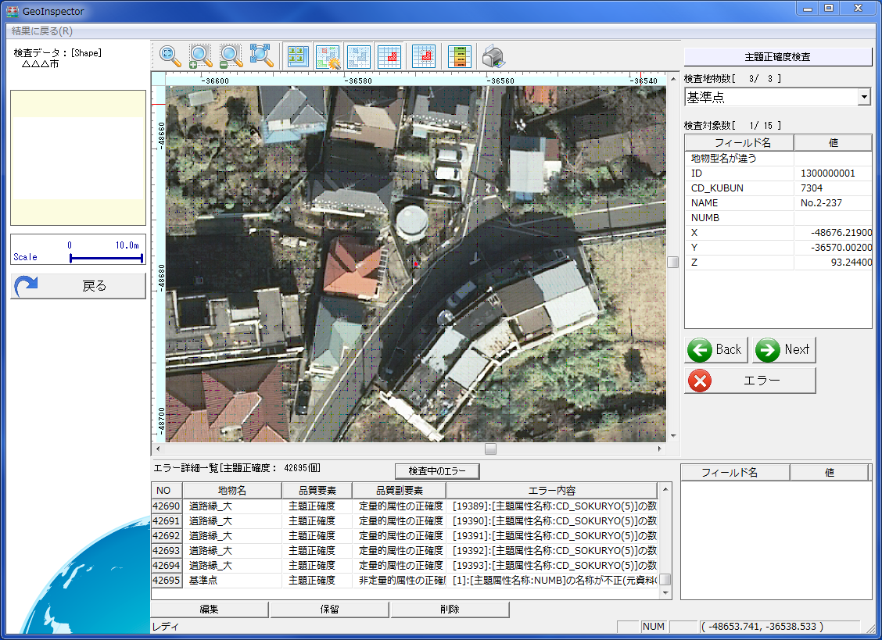
Task: Click the 検査中のエラー button
Action: (437, 470)
